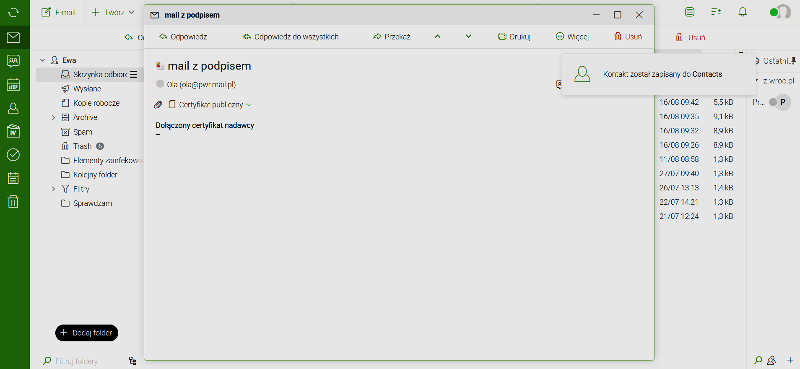
Task: Go to previous message with up arrow
Action: point(437,36)
